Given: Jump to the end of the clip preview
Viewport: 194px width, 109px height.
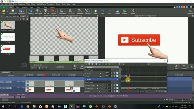Looking at the screenshot, I should pos(47,68).
